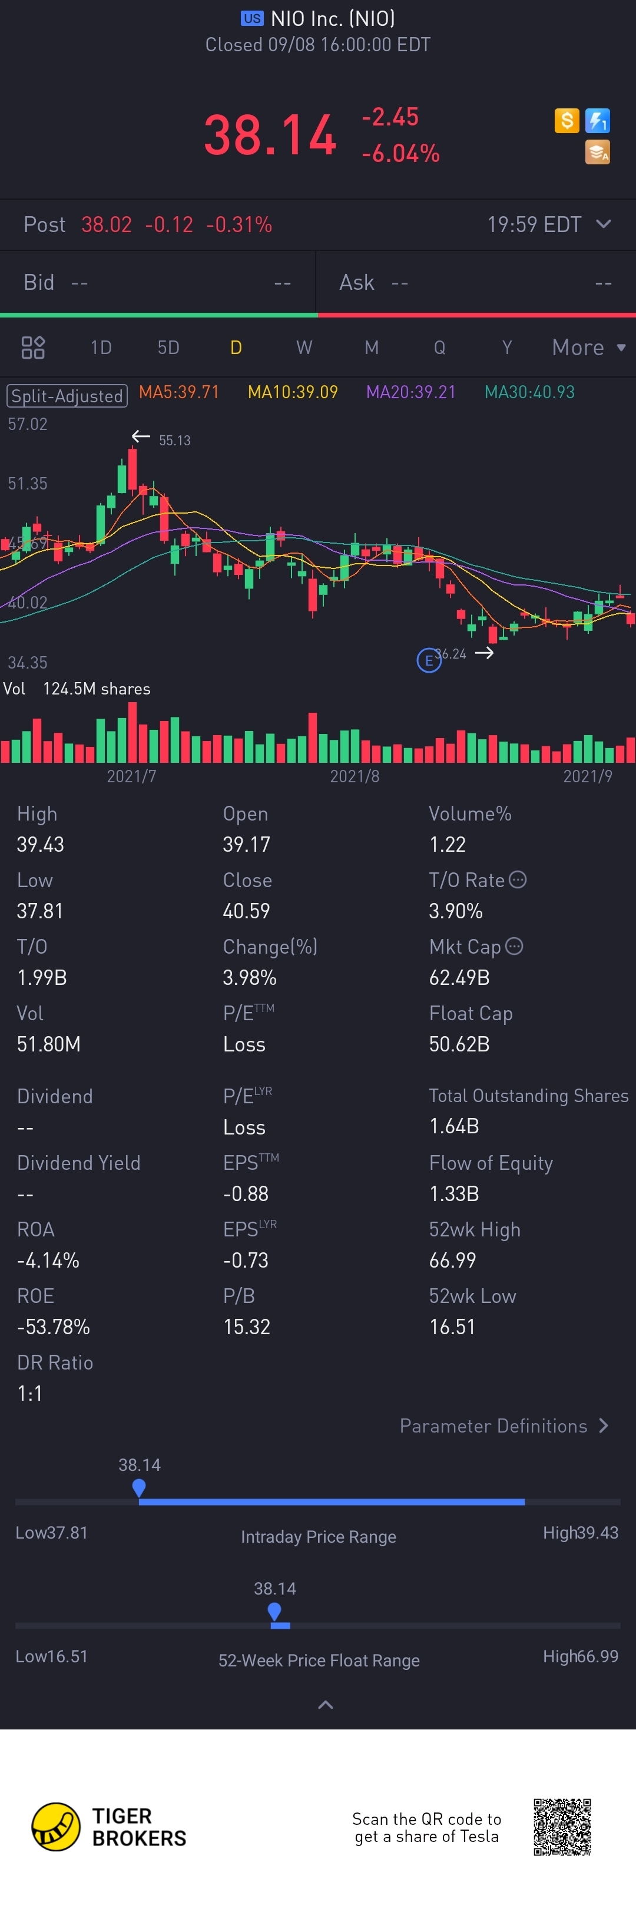Tap the E earnings marker on chart
Viewport: 636px width, 1925px height.
(428, 660)
